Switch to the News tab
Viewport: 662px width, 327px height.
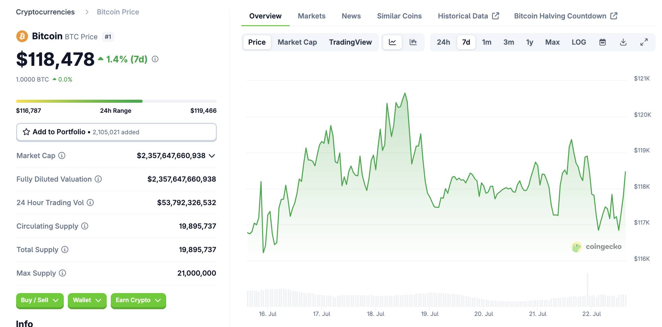351,16
